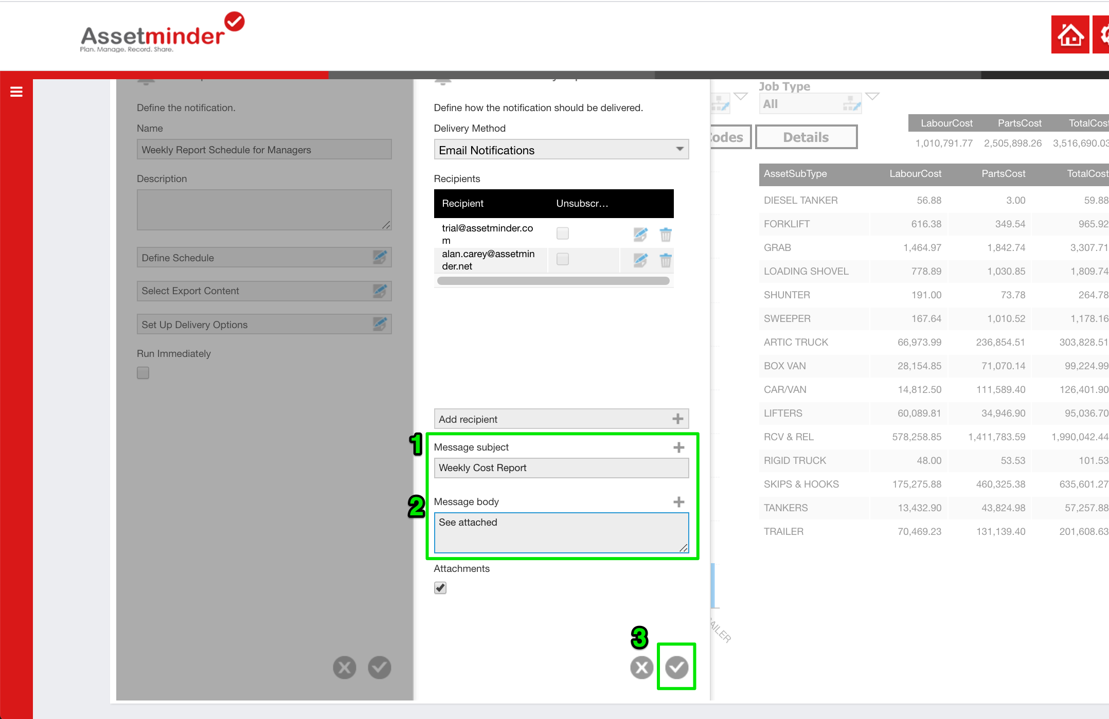Uncheck the Attachments checkbox
Screen dimensions: 1109x719
(x=440, y=588)
